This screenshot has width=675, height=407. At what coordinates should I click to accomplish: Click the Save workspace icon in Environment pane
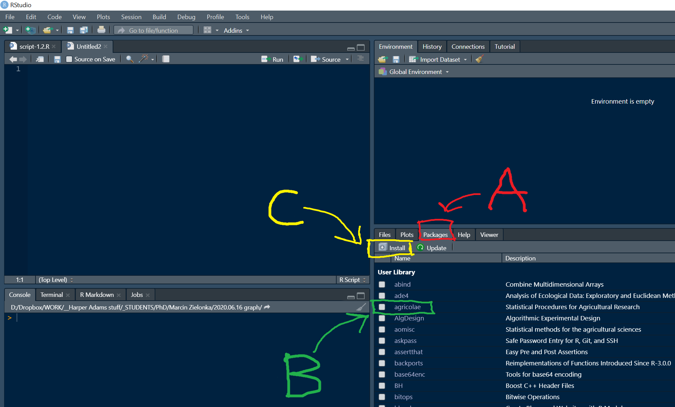coord(396,59)
